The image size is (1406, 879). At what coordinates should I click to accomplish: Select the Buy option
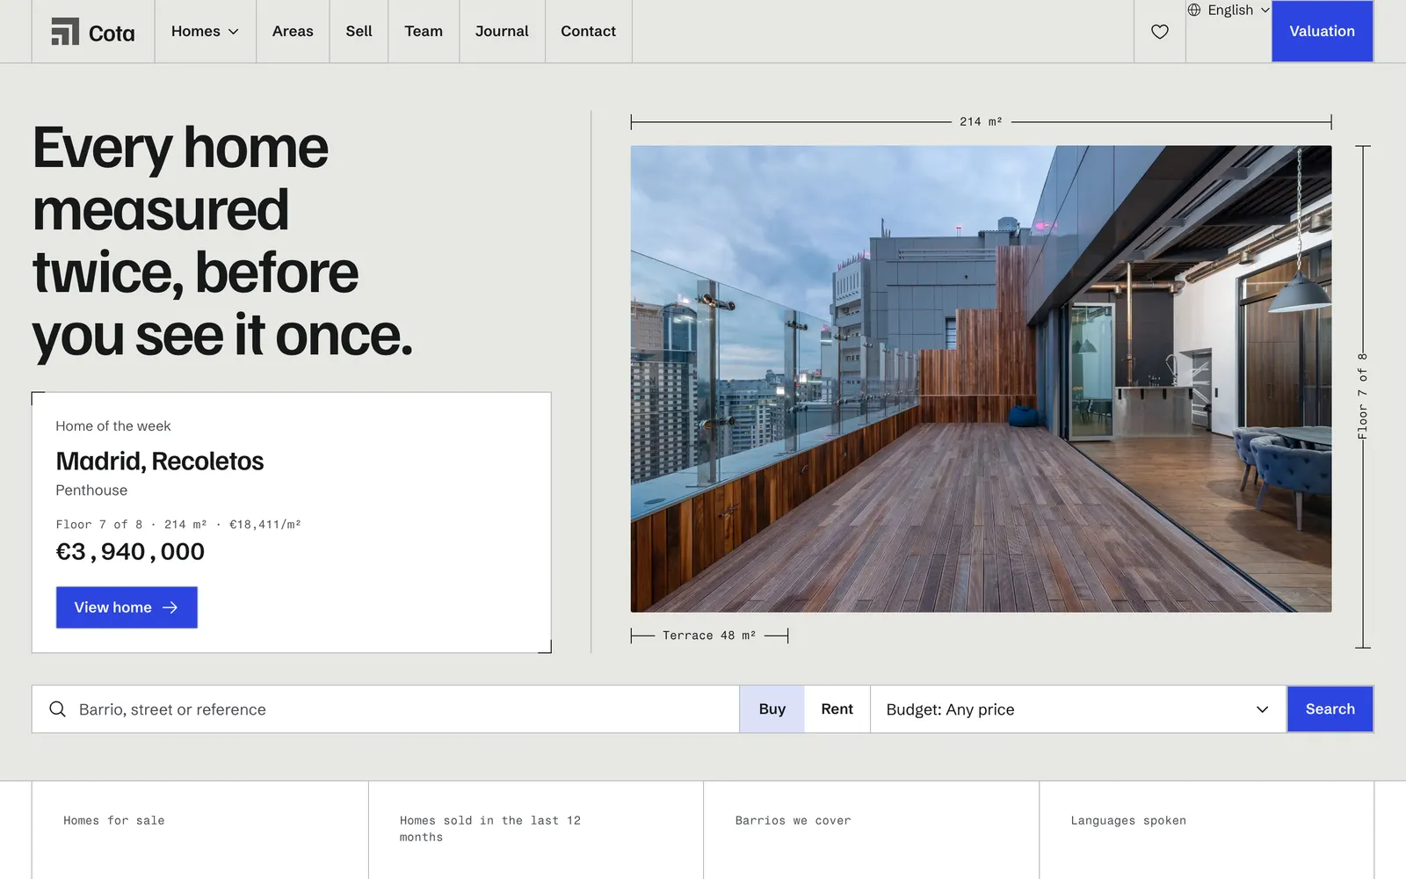point(772,709)
